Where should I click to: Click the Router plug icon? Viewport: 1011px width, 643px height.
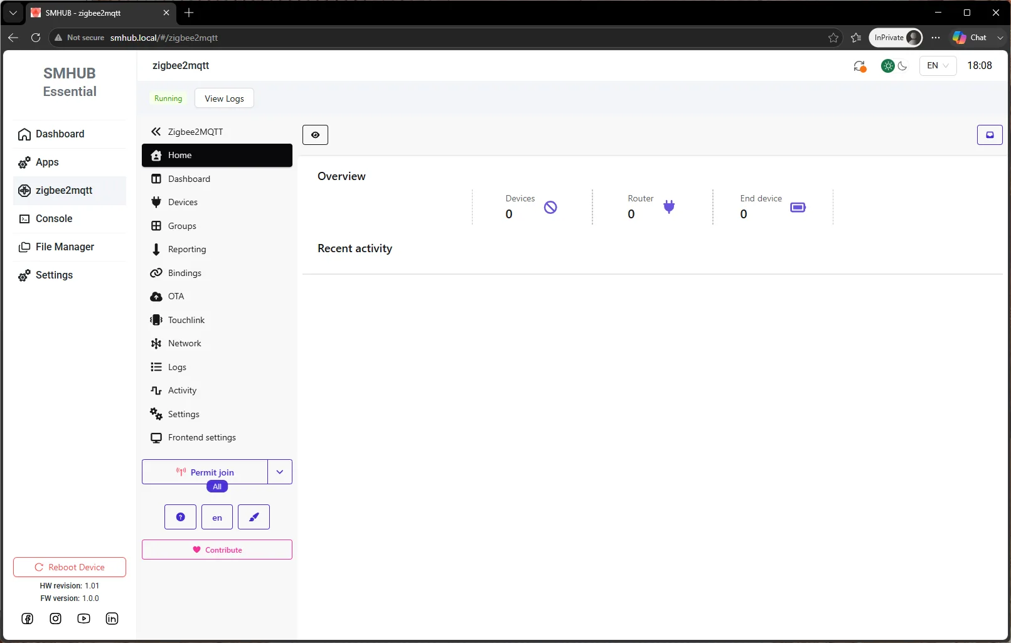coord(669,206)
